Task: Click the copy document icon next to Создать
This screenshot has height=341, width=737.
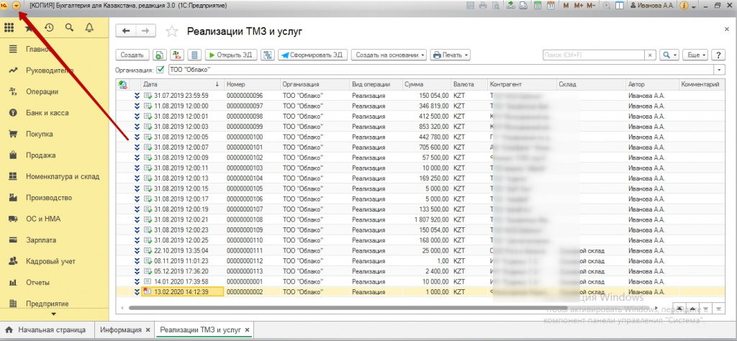Action: click(x=160, y=55)
